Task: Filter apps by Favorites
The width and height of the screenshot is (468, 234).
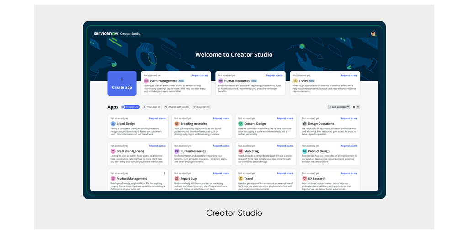Action: click(201, 107)
